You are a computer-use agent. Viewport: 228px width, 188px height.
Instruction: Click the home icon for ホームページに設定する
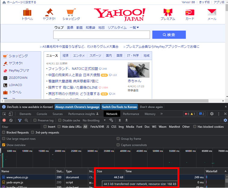click(x=4, y=2)
